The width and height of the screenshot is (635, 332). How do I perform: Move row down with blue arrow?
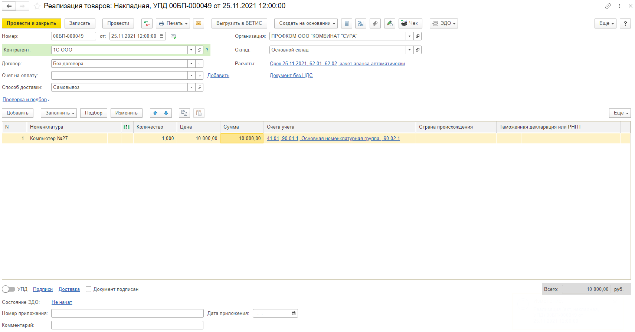click(166, 113)
